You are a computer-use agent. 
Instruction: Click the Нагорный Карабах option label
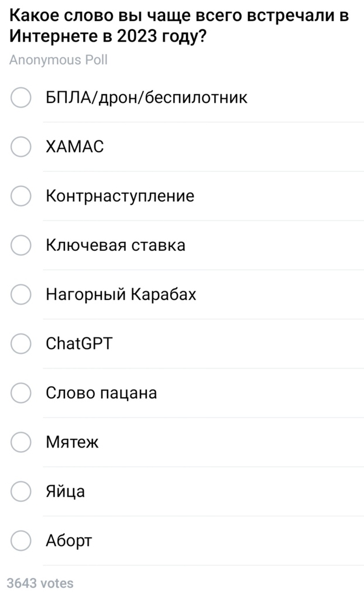click(121, 294)
